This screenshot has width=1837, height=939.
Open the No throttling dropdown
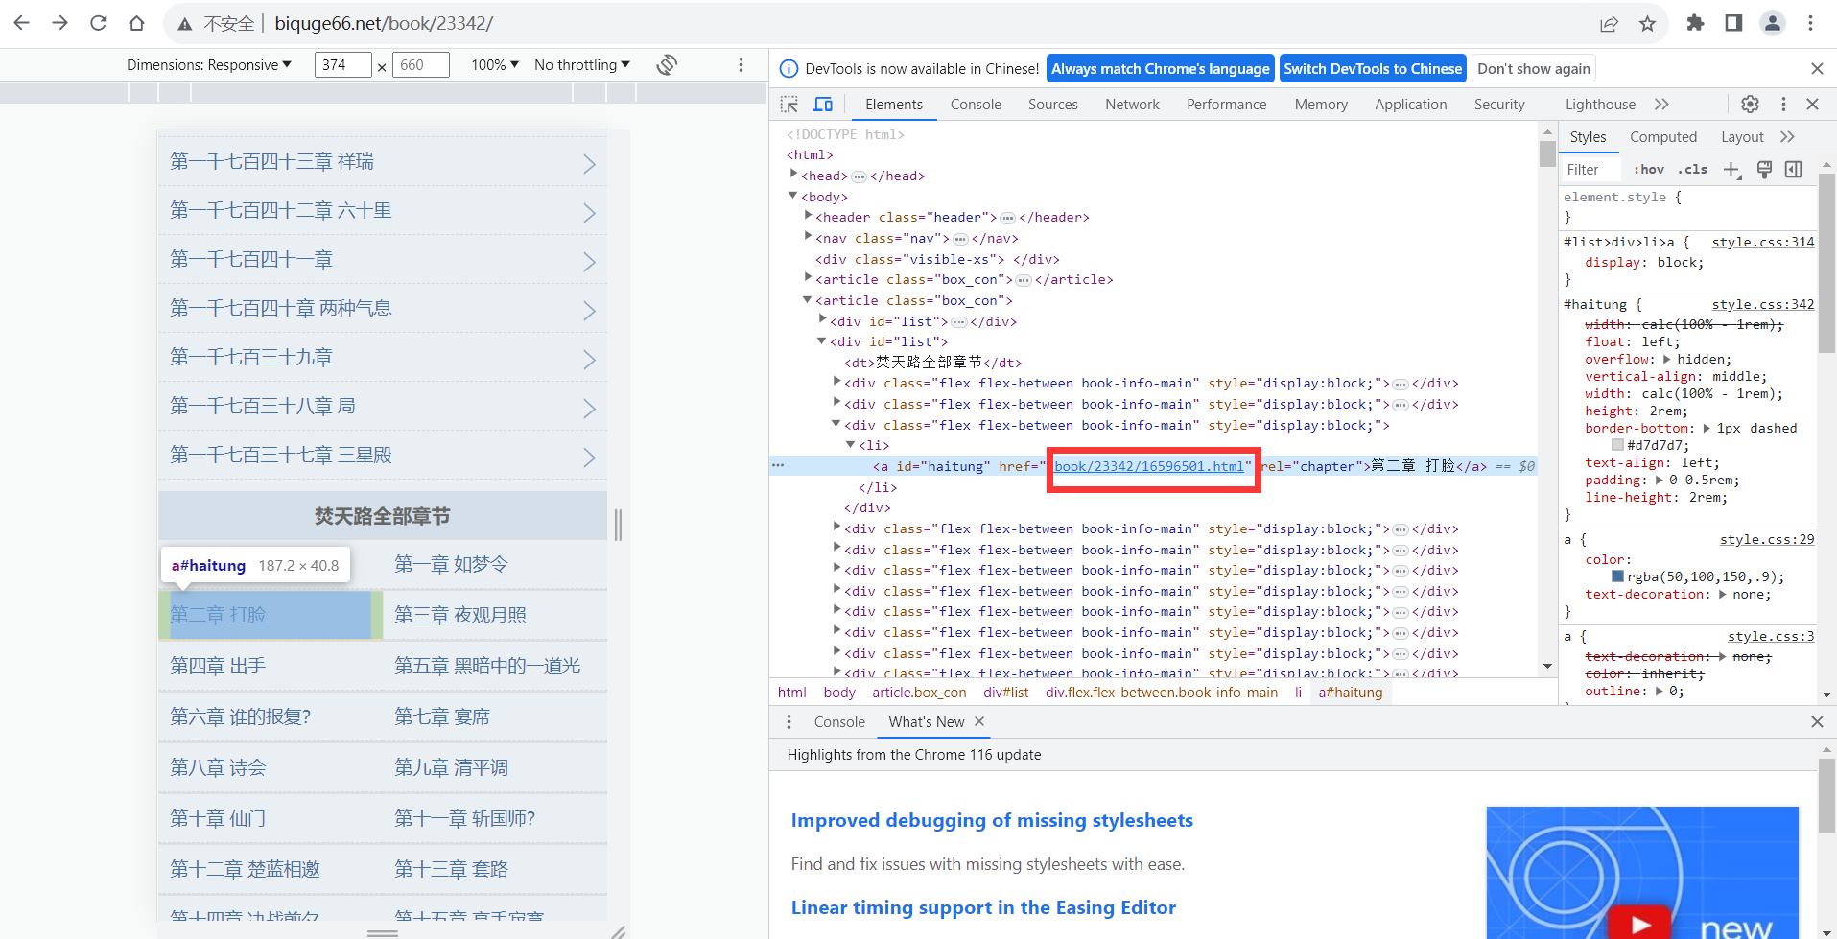[581, 65]
